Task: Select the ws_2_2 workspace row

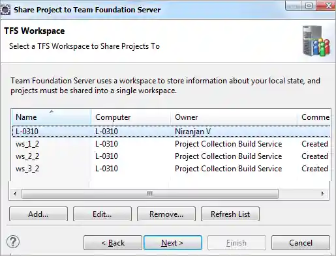Action: point(171,156)
